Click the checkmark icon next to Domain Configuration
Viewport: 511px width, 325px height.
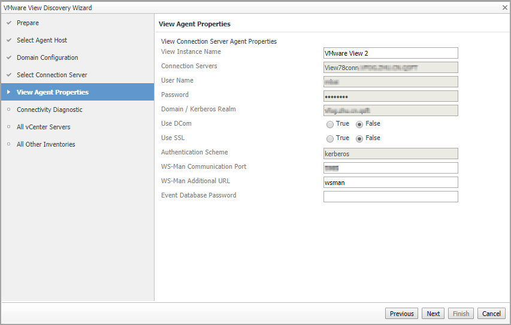pyautogui.click(x=8, y=57)
